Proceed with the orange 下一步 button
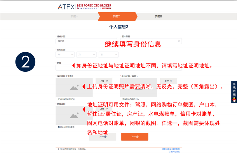The height and width of the screenshot is (160, 237). point(135,137)
